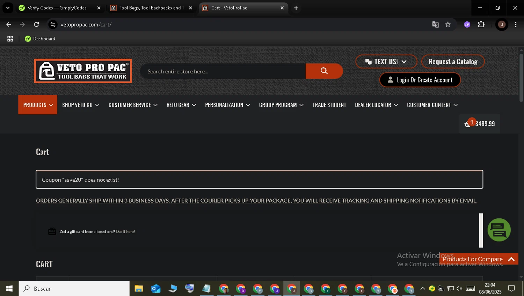
Task: Open File Explorer from the taskbar
Action: [139, 289]
